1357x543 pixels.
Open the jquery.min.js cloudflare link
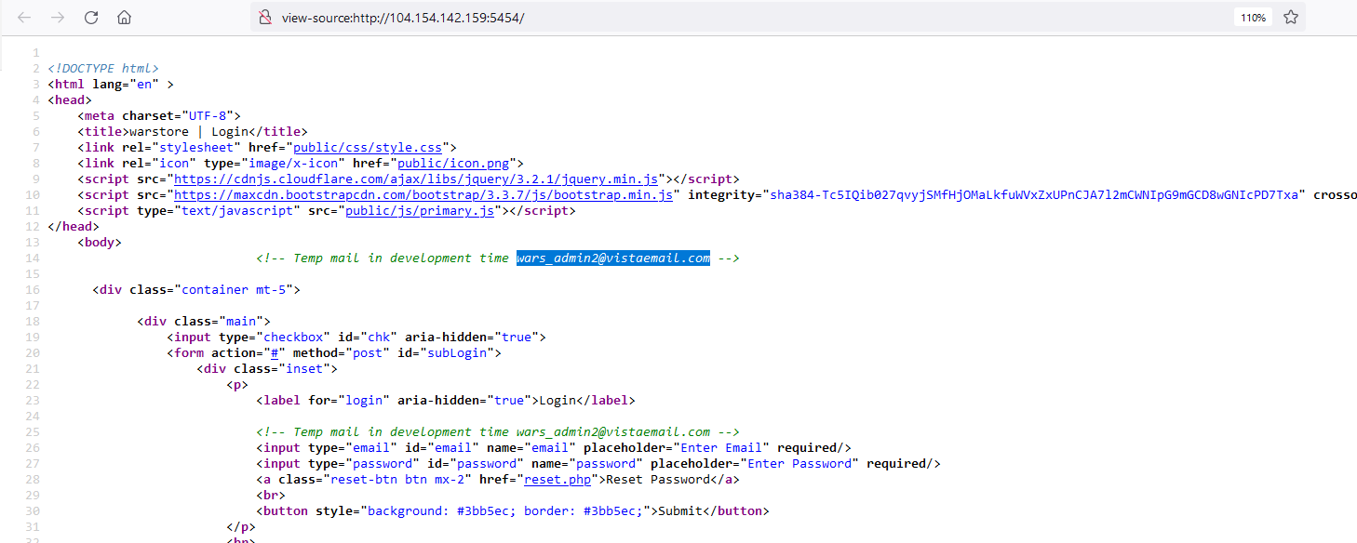point(416,179)
